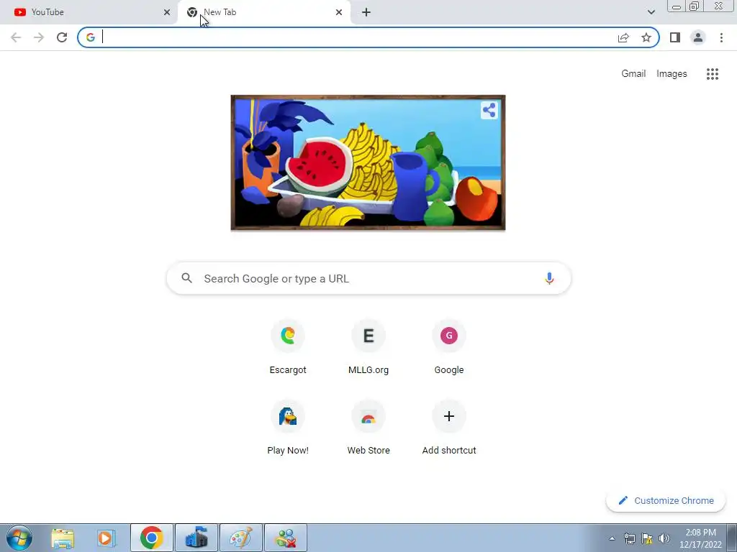This screenshot has height=552, width=737.
Task: Open the fruit still-life Google Doodle
Action: click(x=368, y=162)
